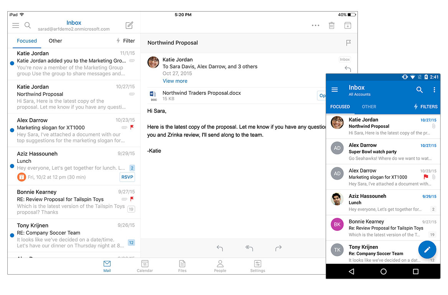This screenshot has height=295, width=448.
Task: Open search in the iPad inbox
Action: [27, 25]
